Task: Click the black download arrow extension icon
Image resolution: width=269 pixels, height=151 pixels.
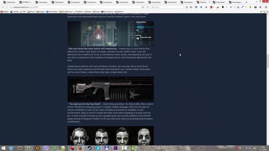Action: click(x=223, y=7)
